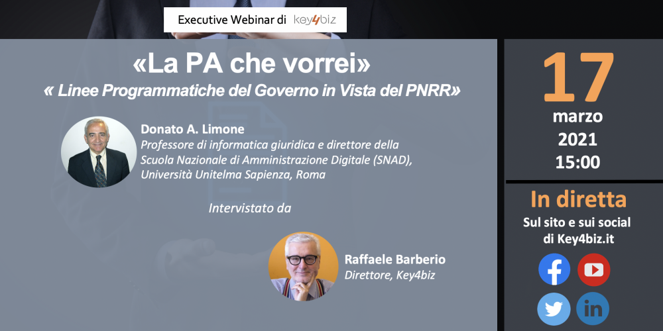Viewport: 663px width, 331px height.
Task: Click the Facebook icon
Action: point(554,269)
